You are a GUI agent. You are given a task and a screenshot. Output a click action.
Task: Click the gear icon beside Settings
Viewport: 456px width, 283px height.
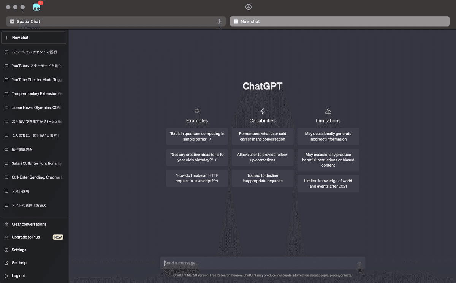[6, 250]
